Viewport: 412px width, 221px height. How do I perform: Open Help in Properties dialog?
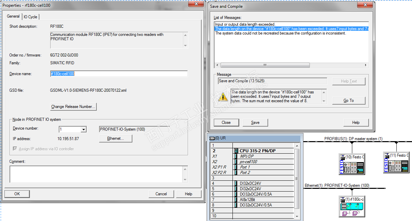pyautogui.click(x=189, y=194)
